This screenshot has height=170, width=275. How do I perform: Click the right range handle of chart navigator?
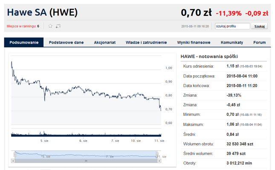[x=157, y=155]
